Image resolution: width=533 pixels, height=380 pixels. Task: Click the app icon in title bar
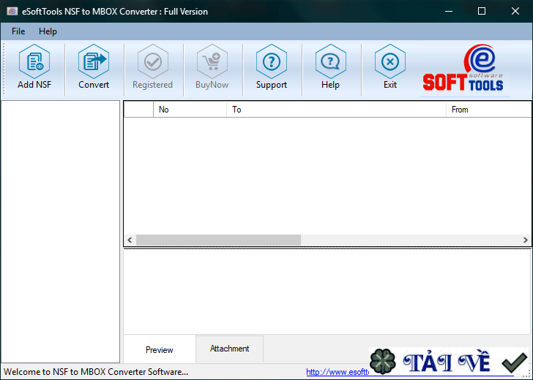pos(12,11)
